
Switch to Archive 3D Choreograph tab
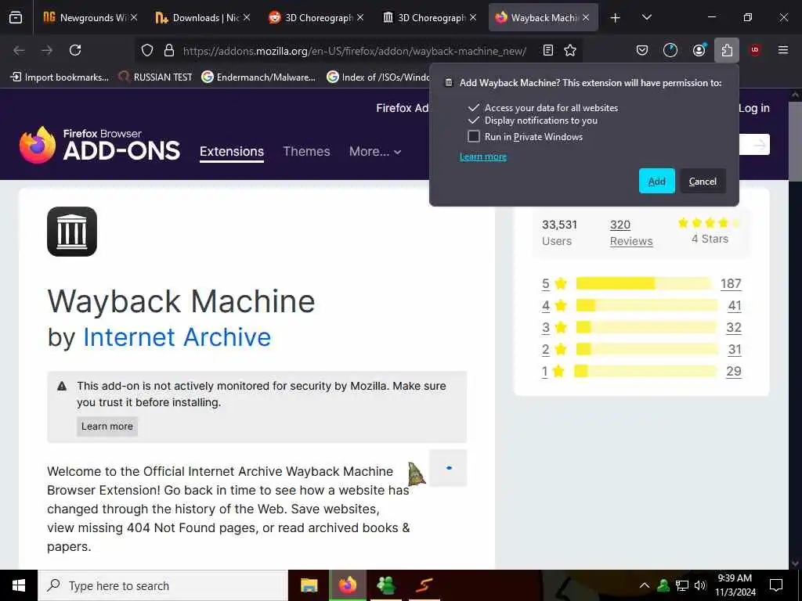428,17
